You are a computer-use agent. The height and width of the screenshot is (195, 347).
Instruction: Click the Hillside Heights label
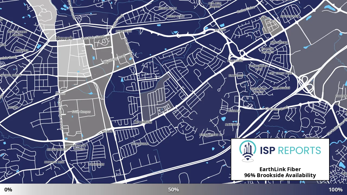[x=268, y=50]
